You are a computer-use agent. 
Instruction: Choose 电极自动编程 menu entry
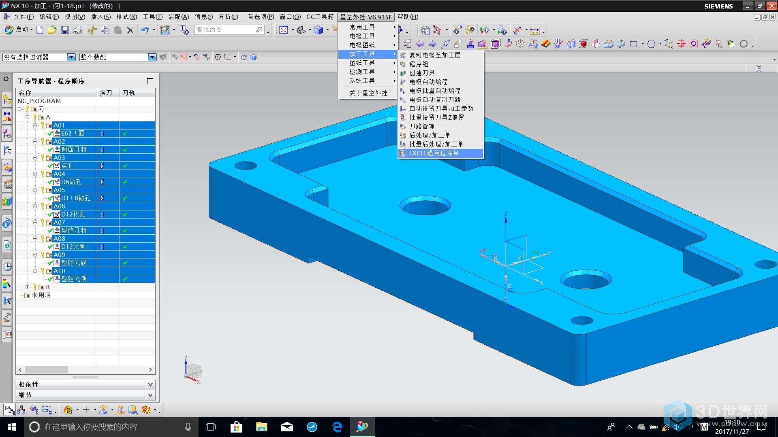(x=440, y=82)
